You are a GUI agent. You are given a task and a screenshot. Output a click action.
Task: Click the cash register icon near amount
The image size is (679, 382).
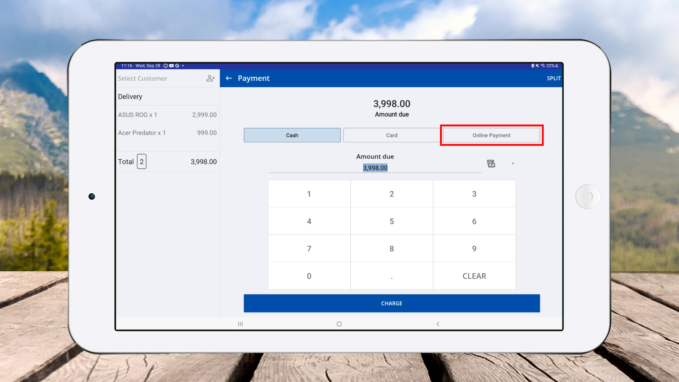pos(491,163)
